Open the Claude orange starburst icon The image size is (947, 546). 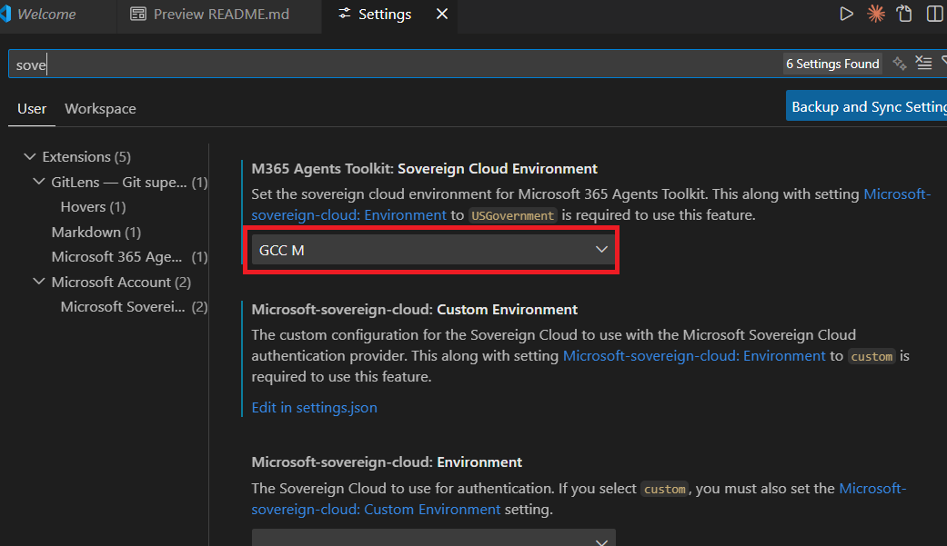(876, 14)
